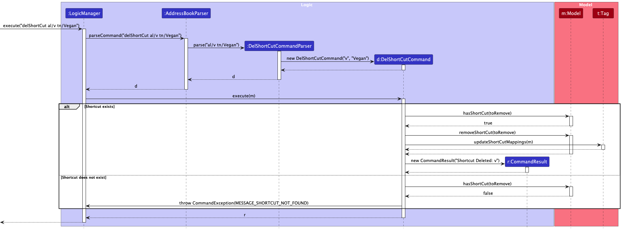Viewport: 622px width, 230px height.
Task: Select the parse("al/v tn/Vegan") message
Action: pos(216,45)
